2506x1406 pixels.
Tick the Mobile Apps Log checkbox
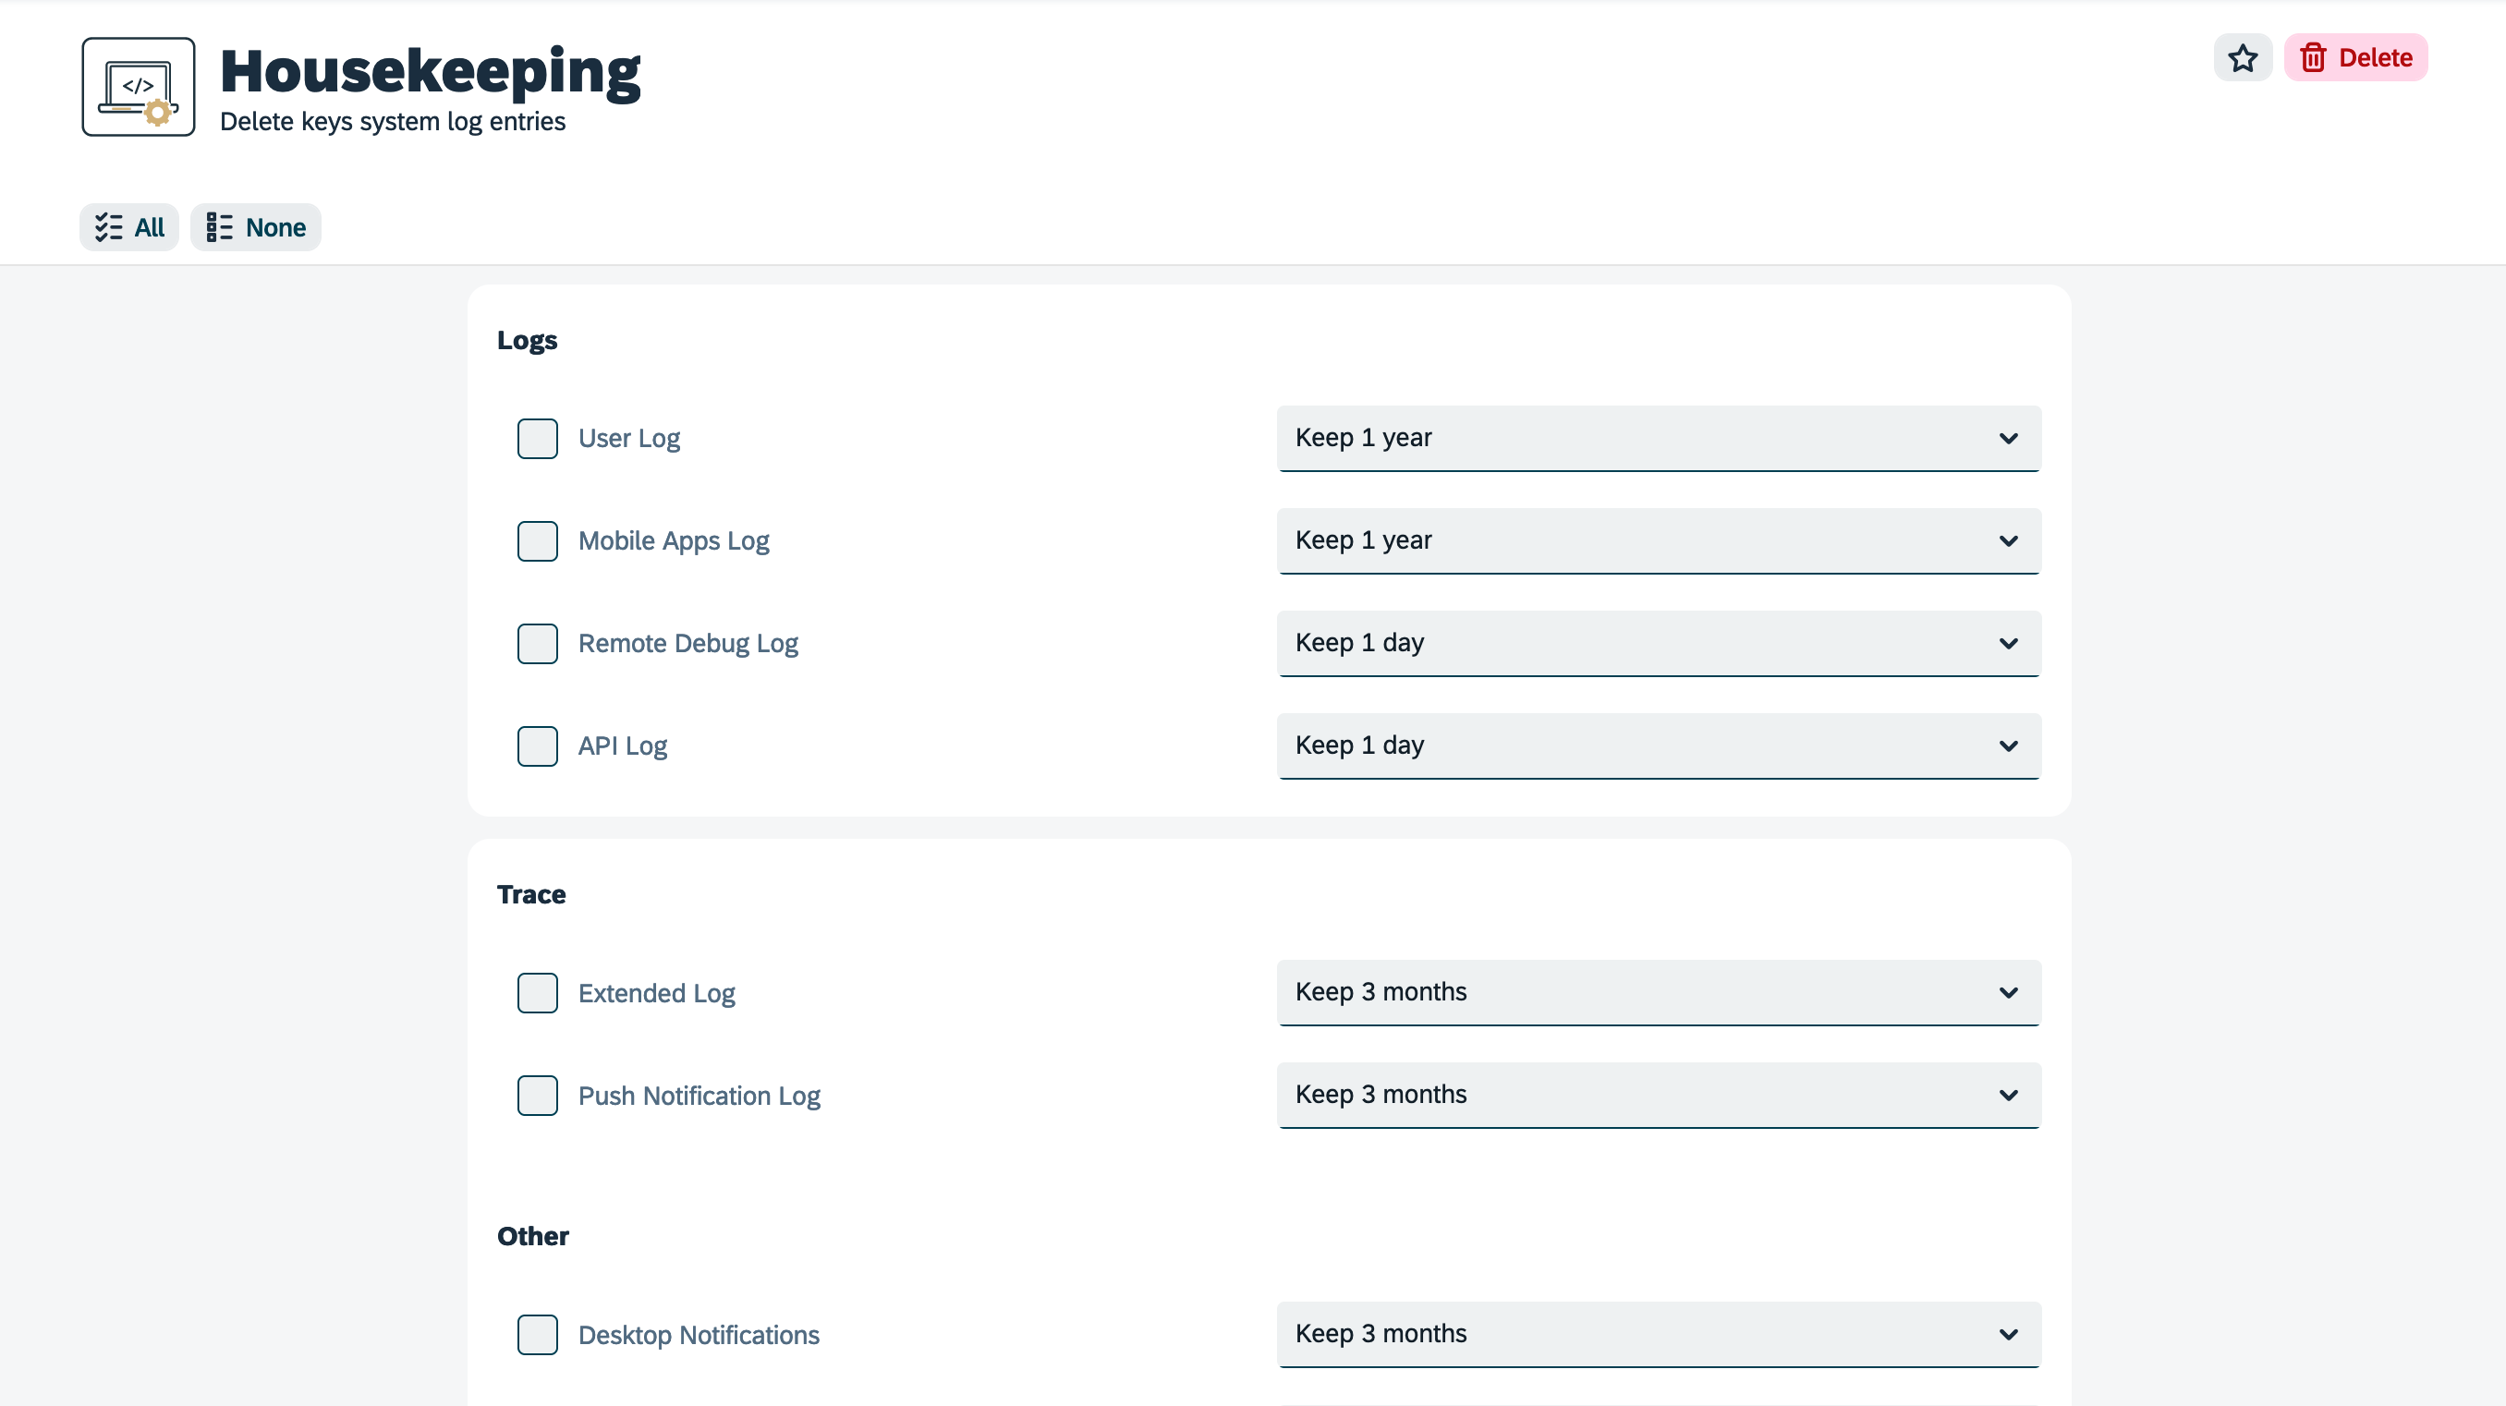pos(537,541)
